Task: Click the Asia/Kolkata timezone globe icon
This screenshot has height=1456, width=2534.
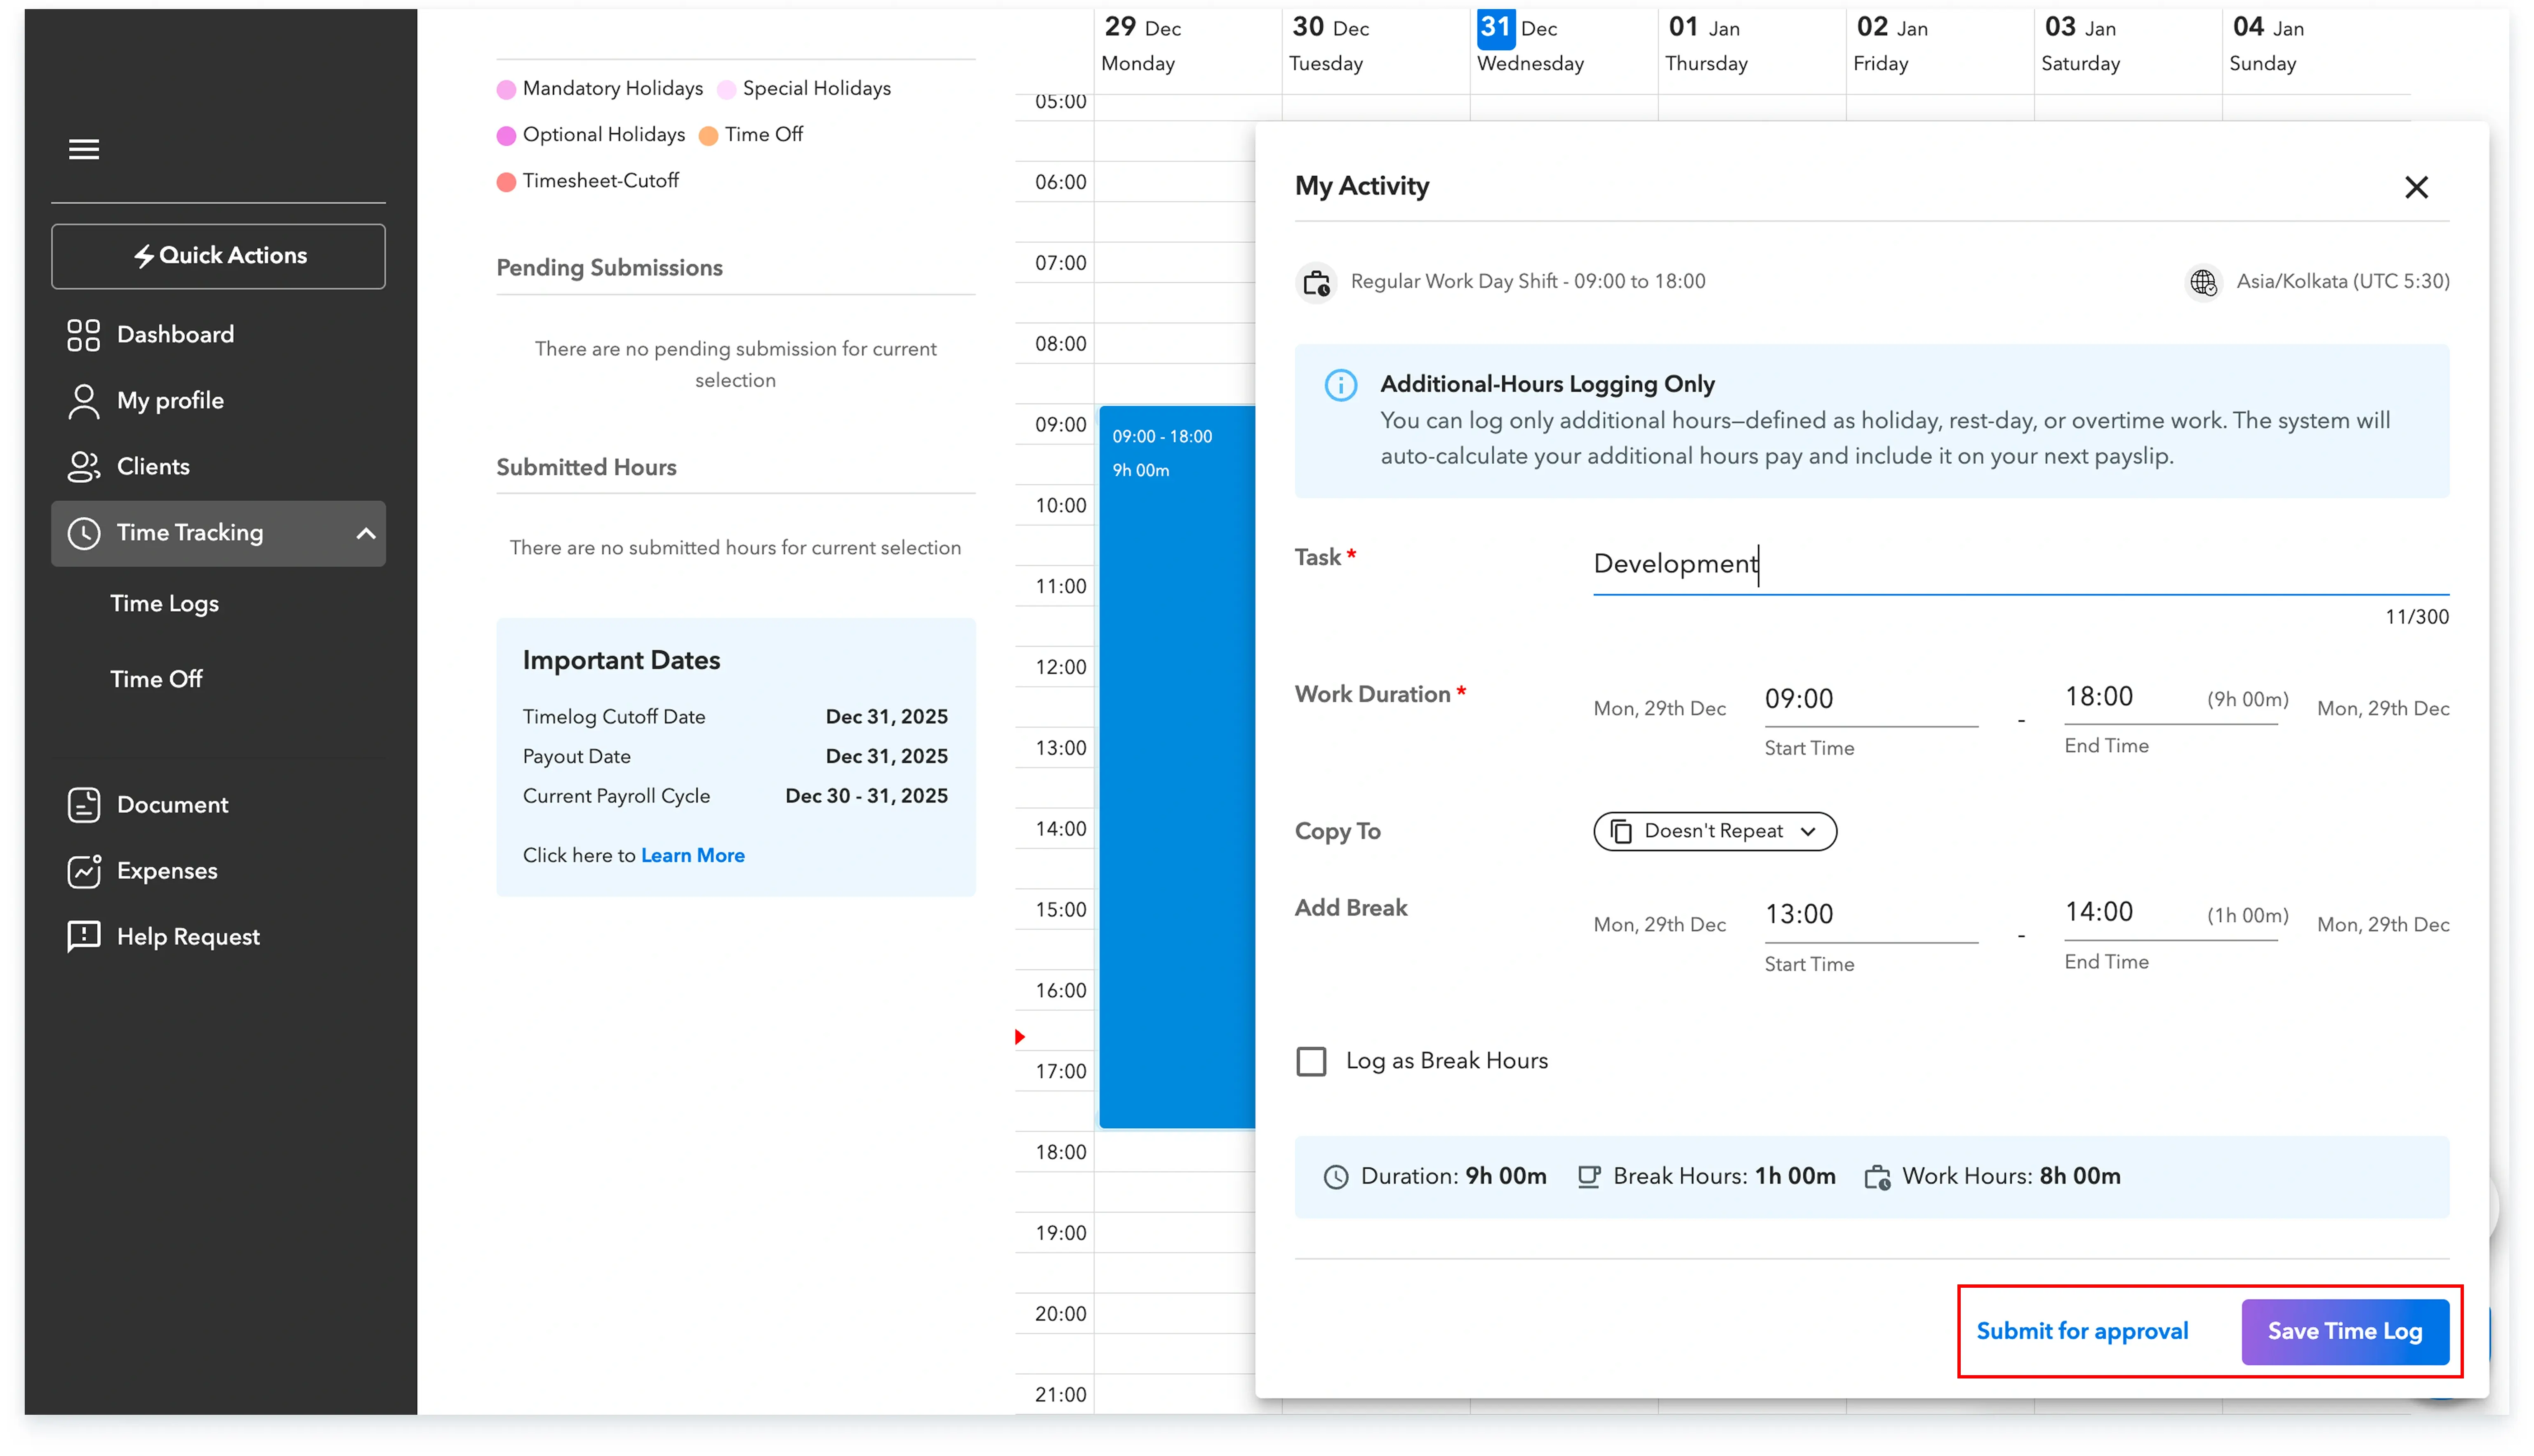Action: click(2203, 282)
